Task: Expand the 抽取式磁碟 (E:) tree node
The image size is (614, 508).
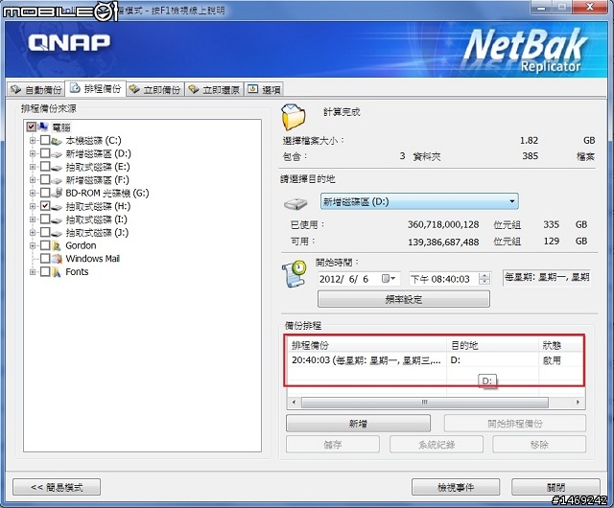Action: point(33,167)
